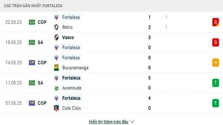Image resolution: width=223 pixels, height=125 pixels.
Task: Expand more matches with the chevron arrow
Action: (x=132, y=122)
